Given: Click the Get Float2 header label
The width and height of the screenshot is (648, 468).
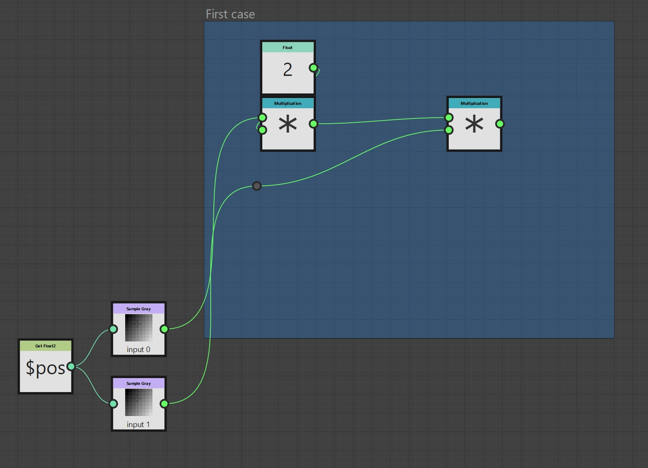Looking at the screenshot, I should point(46,346).
